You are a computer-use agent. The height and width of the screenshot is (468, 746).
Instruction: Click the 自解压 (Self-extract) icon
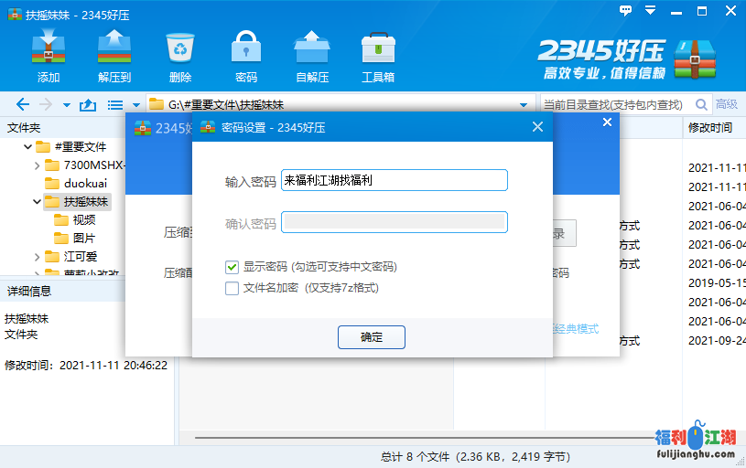point(312,55)
